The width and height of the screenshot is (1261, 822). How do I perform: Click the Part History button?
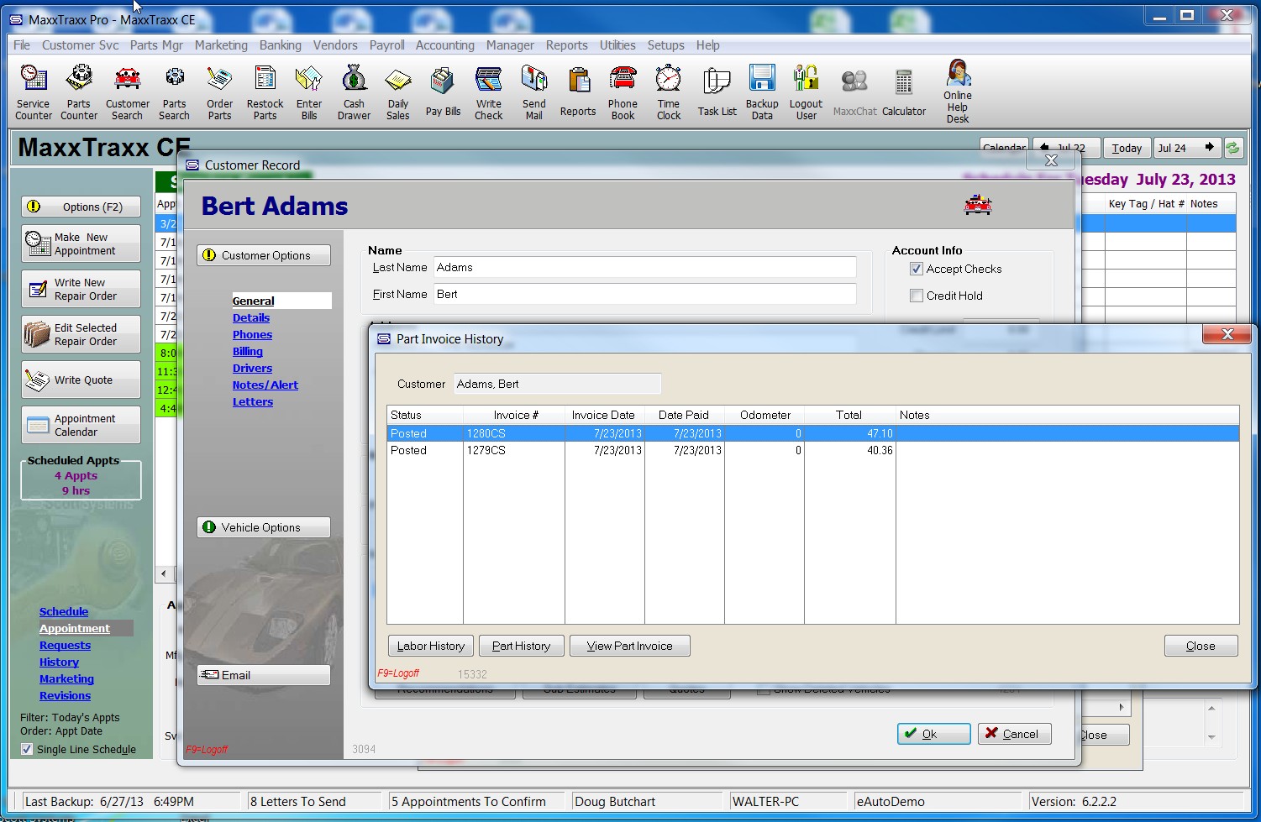pyautogui.click(x=521, y=646)
